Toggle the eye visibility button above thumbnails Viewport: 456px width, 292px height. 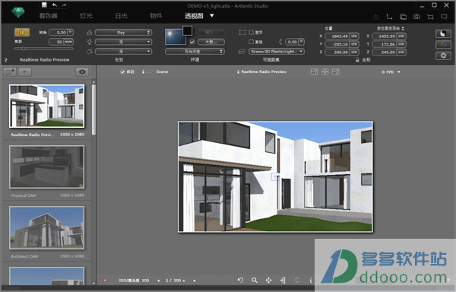82,71
